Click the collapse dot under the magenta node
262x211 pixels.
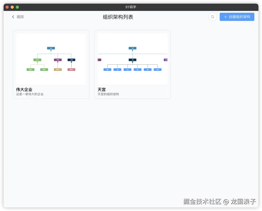pos(58,62)
